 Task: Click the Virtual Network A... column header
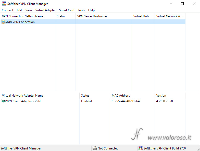click(170, 16)
